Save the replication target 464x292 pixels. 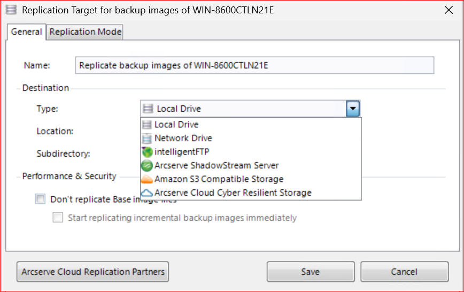(x=311, y=272)
